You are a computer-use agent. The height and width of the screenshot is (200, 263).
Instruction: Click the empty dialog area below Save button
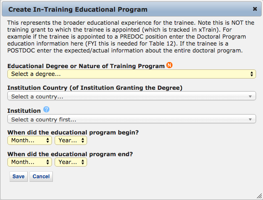coord(130,191)
